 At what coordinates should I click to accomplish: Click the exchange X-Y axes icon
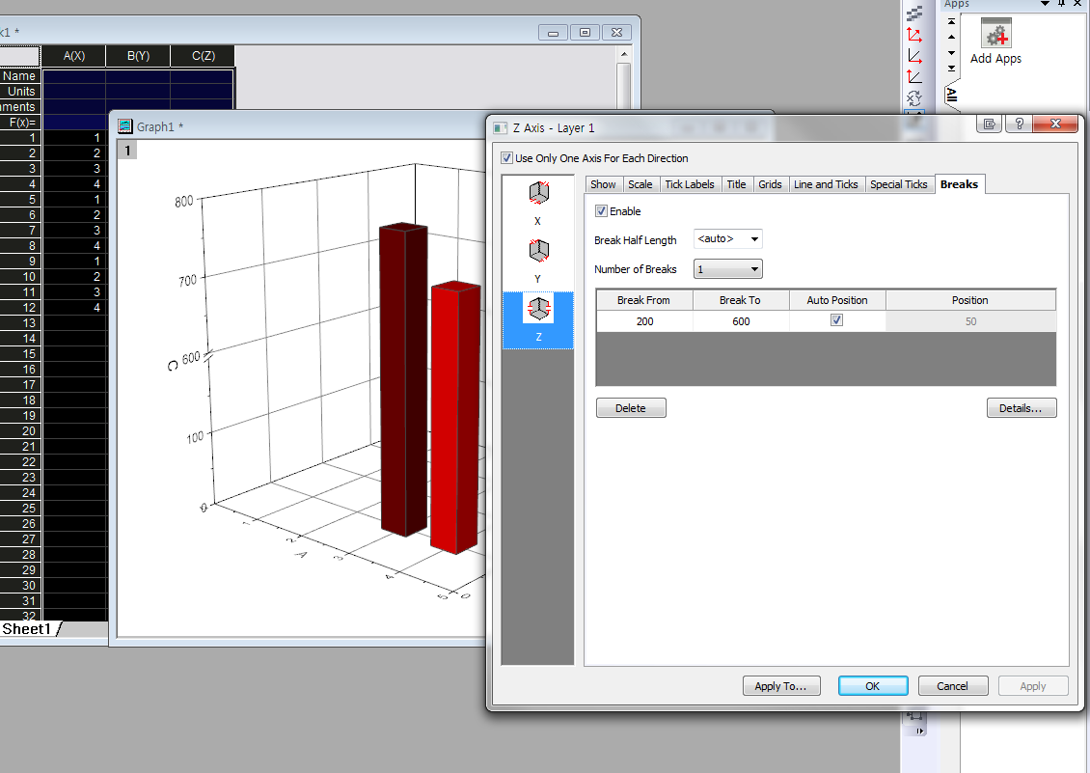914,98
